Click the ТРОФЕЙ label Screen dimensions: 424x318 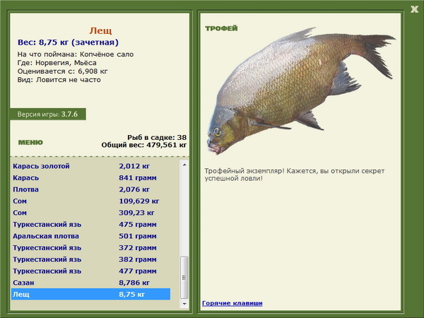tap(221, 28)
